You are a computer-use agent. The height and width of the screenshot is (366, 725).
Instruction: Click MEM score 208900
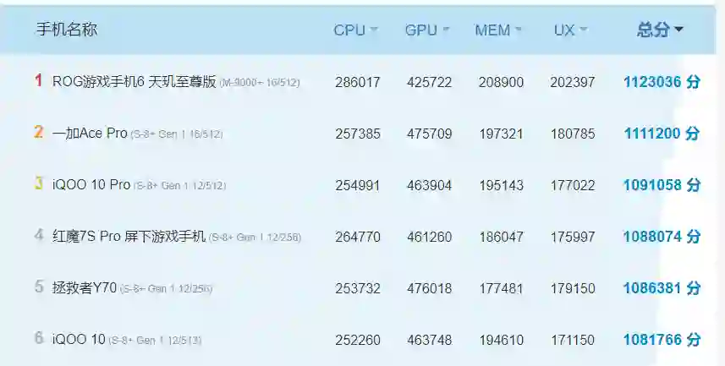pos(501,82)
